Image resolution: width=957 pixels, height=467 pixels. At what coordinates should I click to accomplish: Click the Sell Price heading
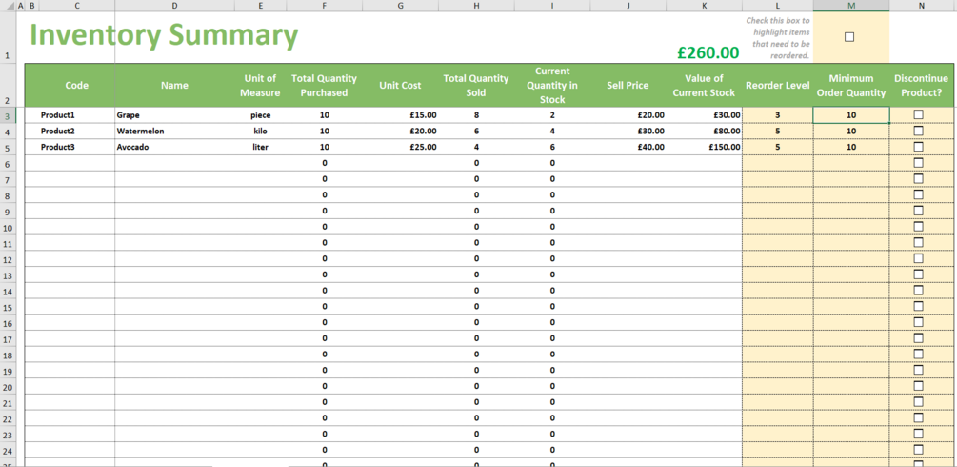tap(628, 86)
